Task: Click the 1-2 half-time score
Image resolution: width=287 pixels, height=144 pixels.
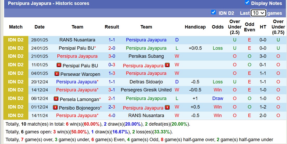Action: coord(263,107)
